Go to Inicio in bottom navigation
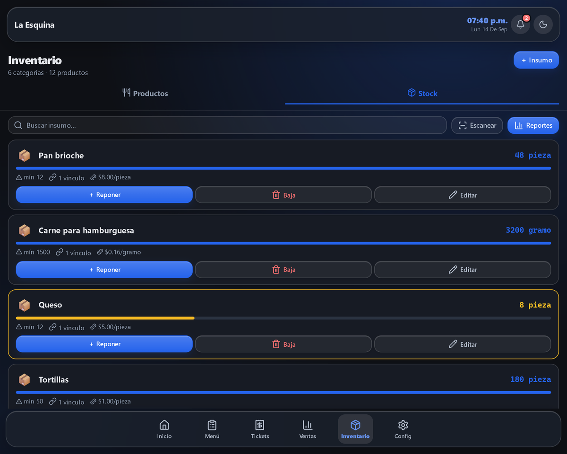 pos(164,429)
